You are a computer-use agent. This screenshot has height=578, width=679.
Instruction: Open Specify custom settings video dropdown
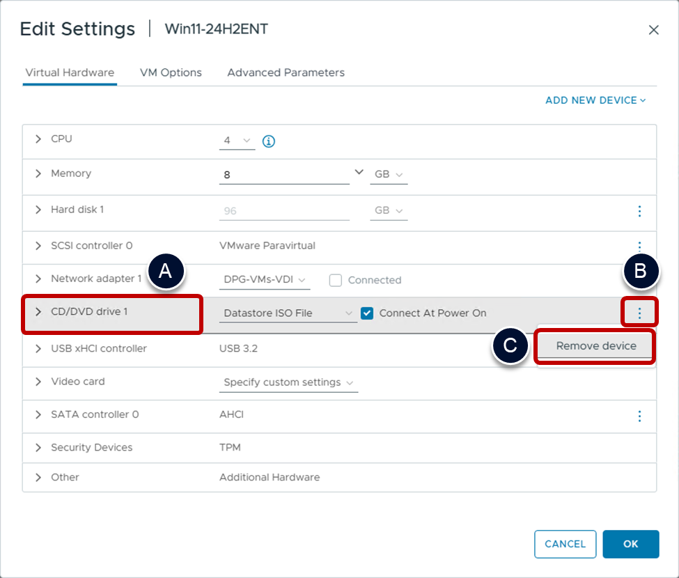tap(288, 382)
